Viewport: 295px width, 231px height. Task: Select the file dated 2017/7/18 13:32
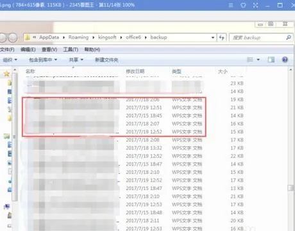coord(135,148)
